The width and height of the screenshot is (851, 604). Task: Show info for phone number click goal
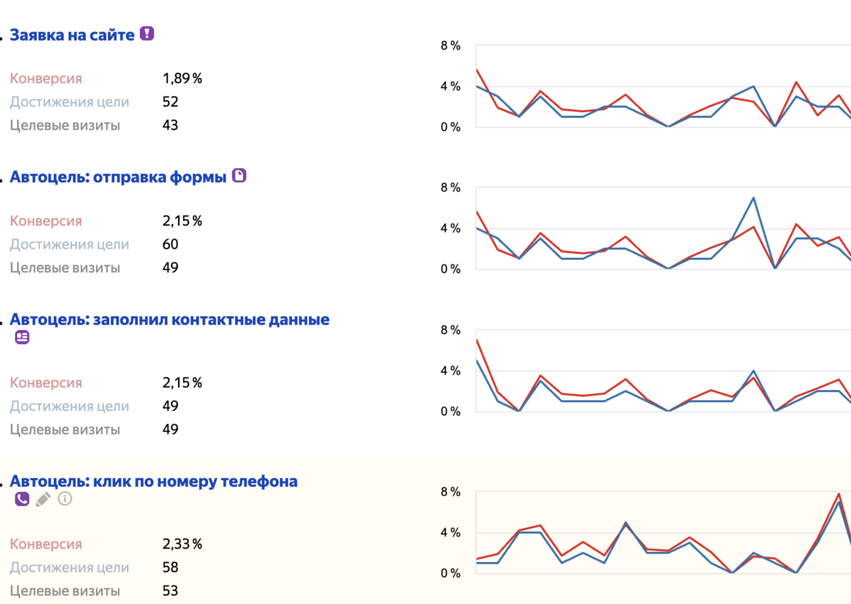click(65, 499)
